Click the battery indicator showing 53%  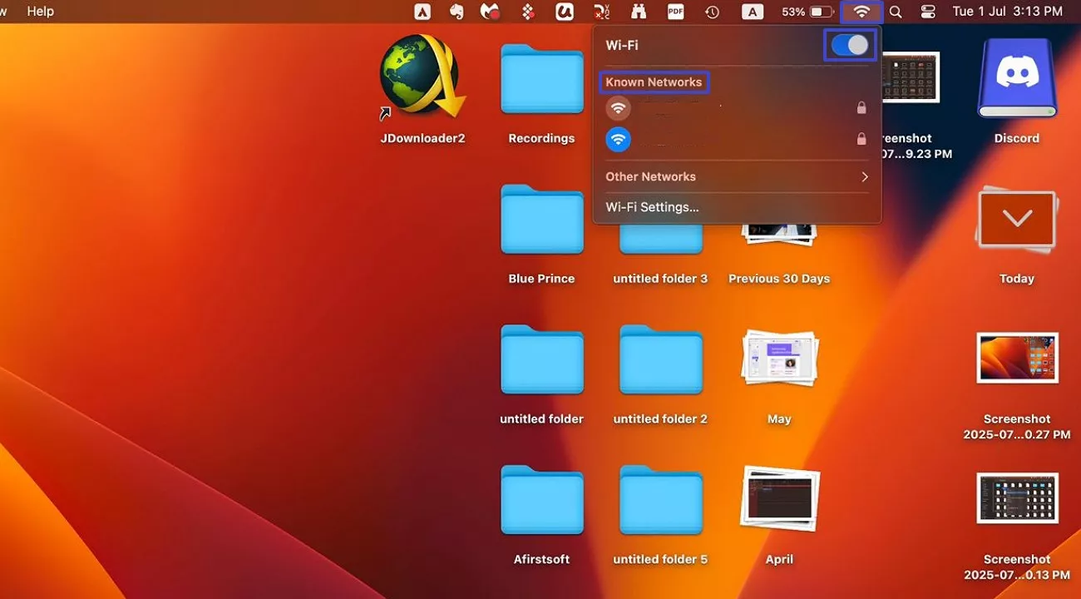[x=802, y=12]
